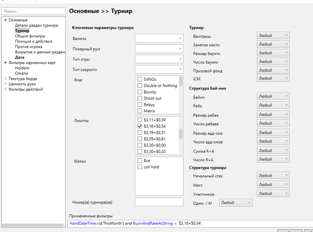Open the Общие фильтры section
This screenshot has width=313, height=232.
(x=30, y=36)
